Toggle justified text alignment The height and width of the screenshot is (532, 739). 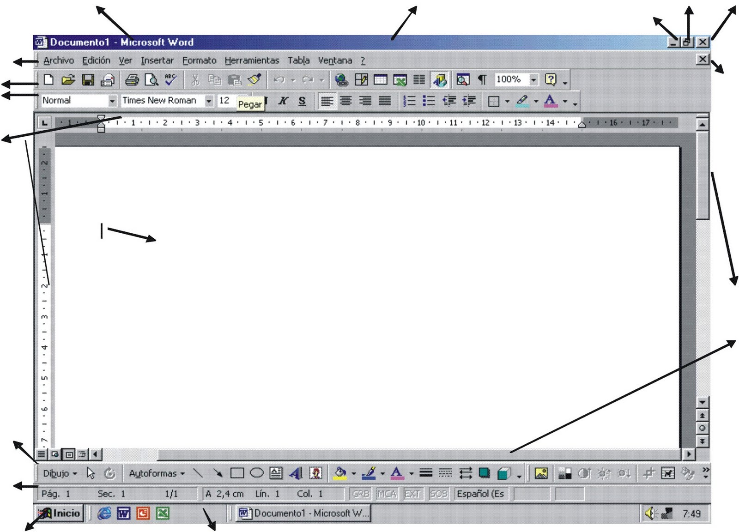(x=385, y=101)
